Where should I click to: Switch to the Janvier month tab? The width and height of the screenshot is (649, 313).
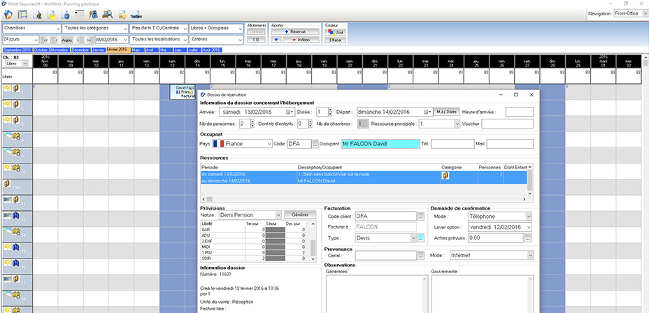click(98, 50)
